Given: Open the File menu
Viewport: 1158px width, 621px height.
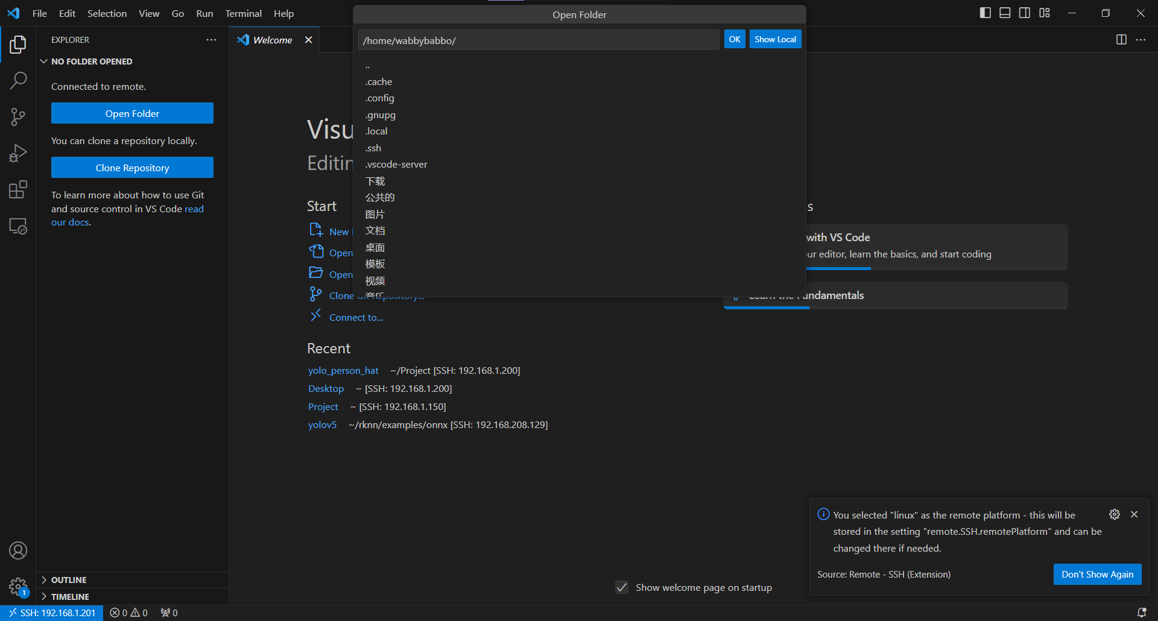Looking at the screenshot, I should [x=40, y=13].
